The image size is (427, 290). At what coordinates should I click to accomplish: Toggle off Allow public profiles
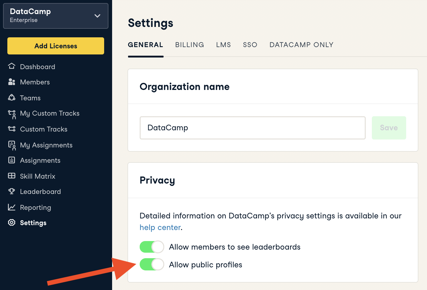(152, 265)
